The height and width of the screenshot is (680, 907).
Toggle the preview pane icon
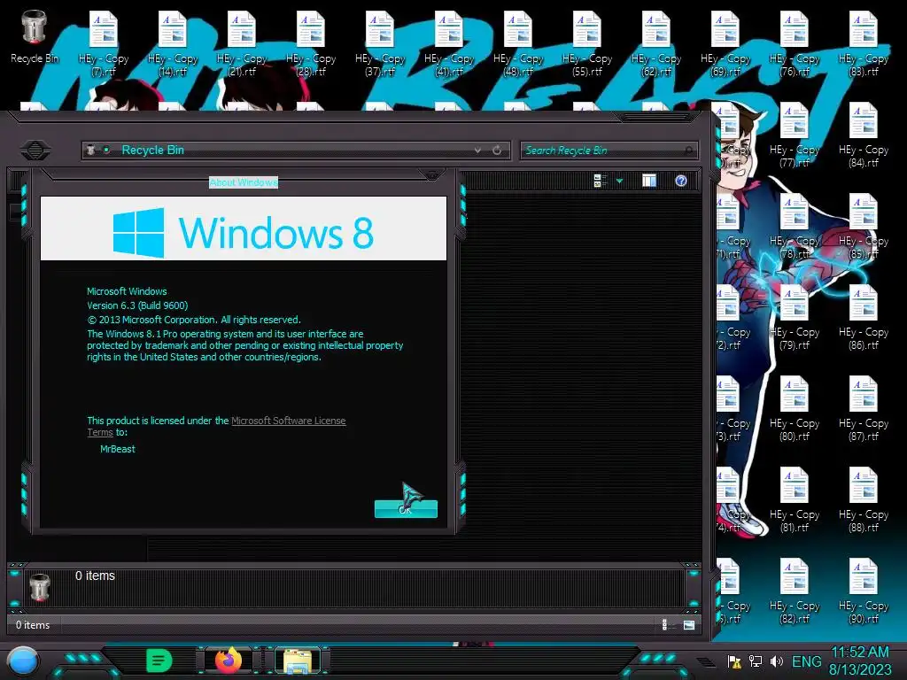649,181
